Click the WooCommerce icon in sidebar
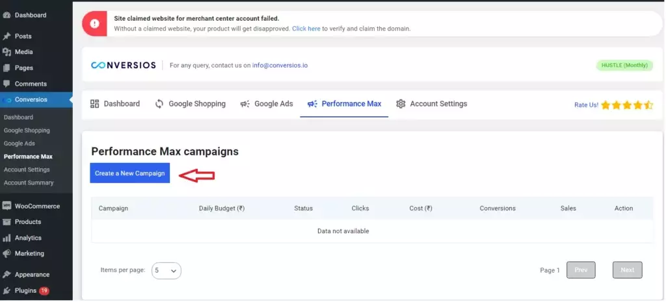 click(7, 206)
